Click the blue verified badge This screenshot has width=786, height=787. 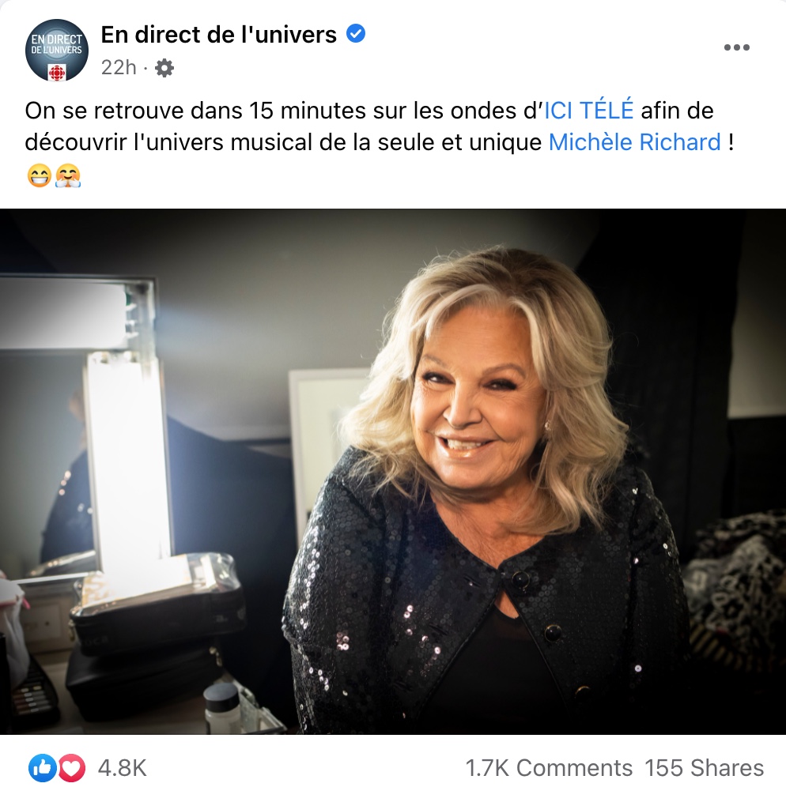click(356, 34)
